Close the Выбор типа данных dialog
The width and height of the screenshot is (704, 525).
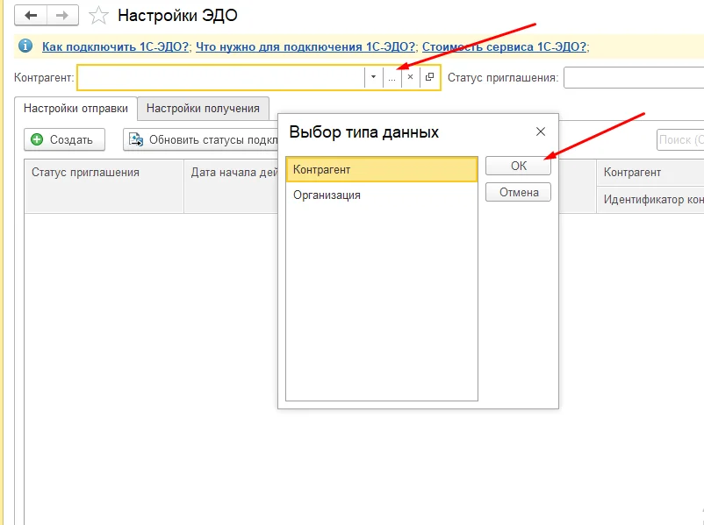[541, 131]
